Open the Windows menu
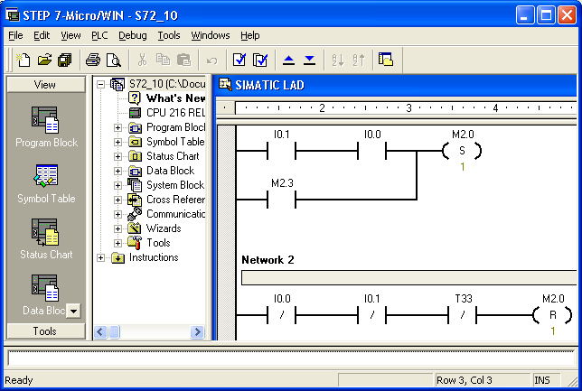 pyautogui.click(x=211, y=35)
